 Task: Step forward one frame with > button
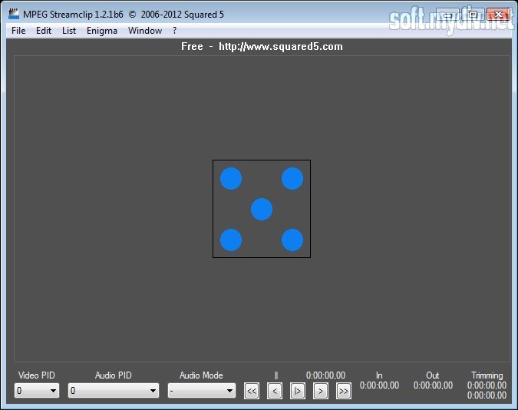[321, 391]
